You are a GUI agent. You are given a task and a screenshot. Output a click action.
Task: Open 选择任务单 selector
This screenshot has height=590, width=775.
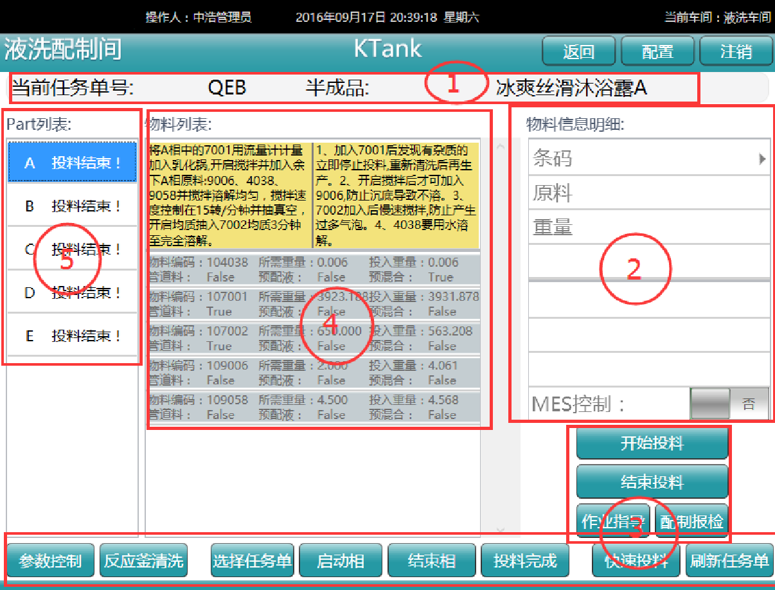(252, 561)
